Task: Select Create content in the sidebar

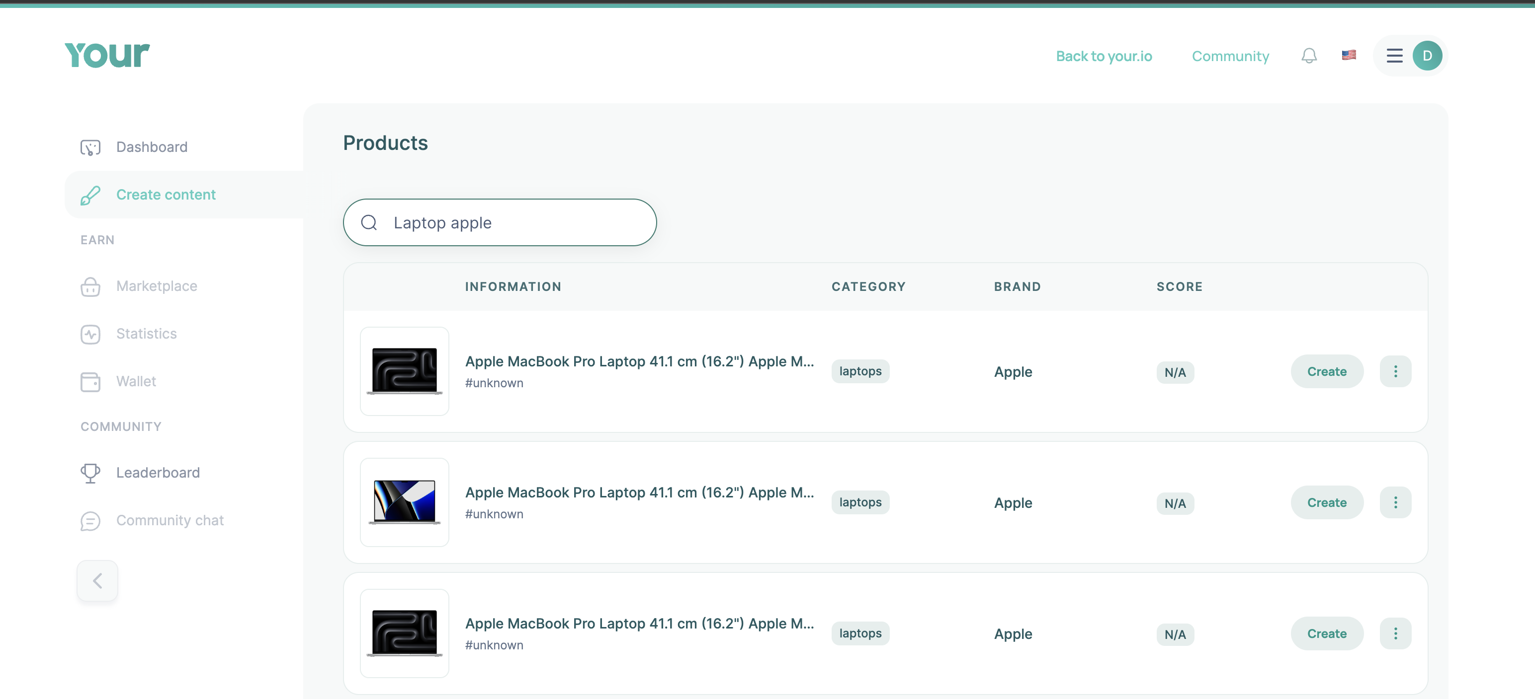Action: tap(166, 195)
